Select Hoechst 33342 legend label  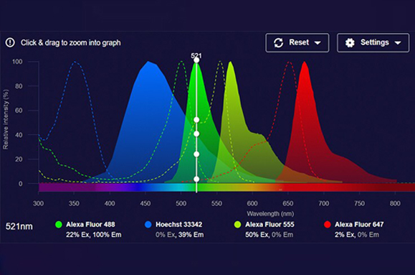click(179, 225)
